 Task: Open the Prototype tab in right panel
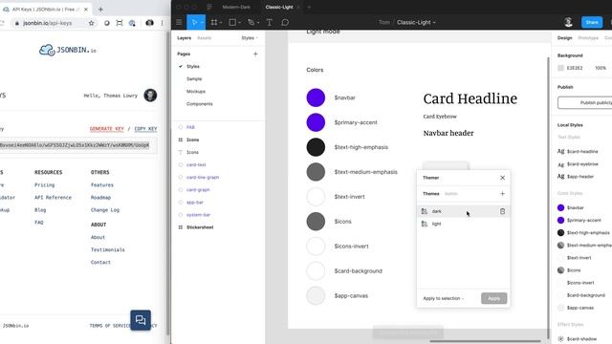[588, 38]
